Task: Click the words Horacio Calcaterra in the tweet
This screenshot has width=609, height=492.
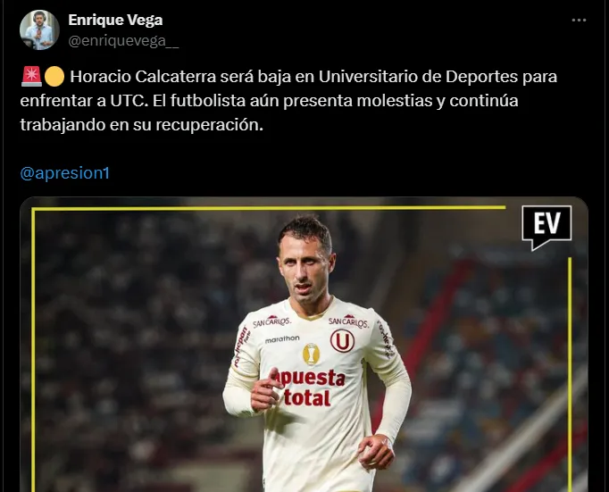Action: coord(143,77)
